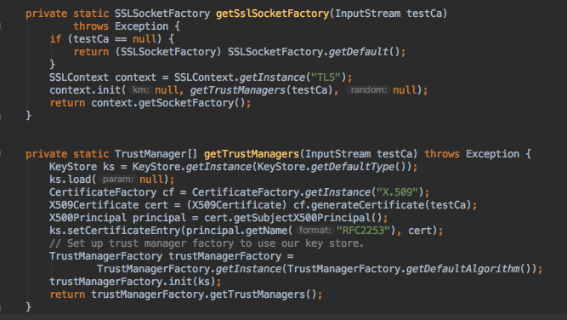Click the getDefaultType() call

tap(359, 167)
